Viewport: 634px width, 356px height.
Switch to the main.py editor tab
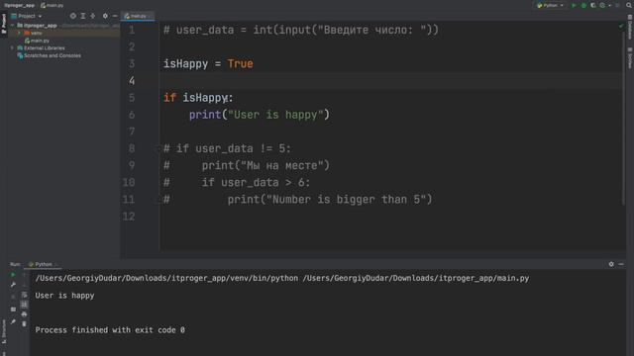tap(138, 16)
